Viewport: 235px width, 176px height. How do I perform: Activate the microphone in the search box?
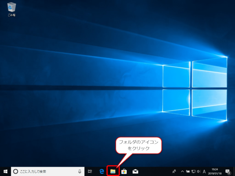(80, 171)
